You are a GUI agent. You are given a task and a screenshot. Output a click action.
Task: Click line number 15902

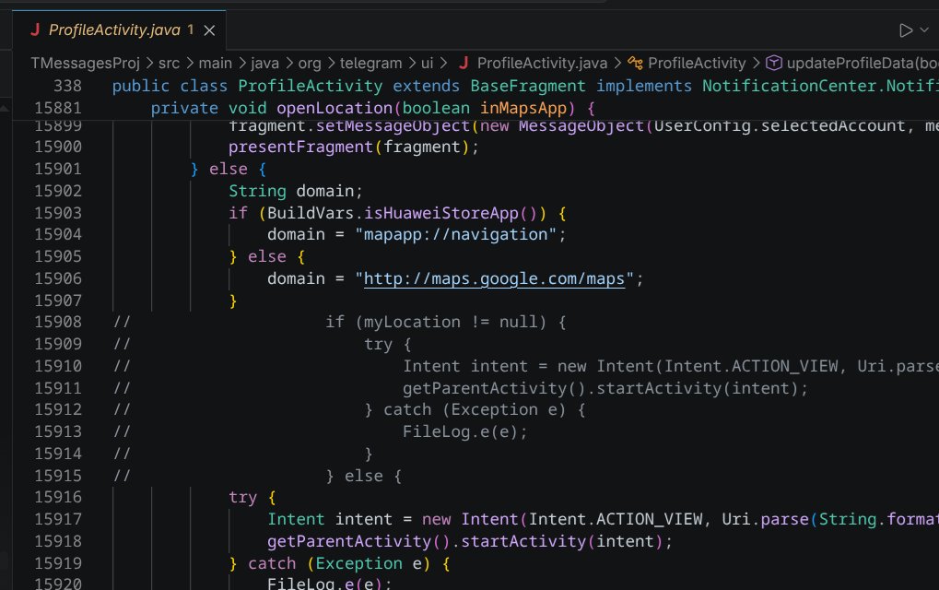[58, 191]
